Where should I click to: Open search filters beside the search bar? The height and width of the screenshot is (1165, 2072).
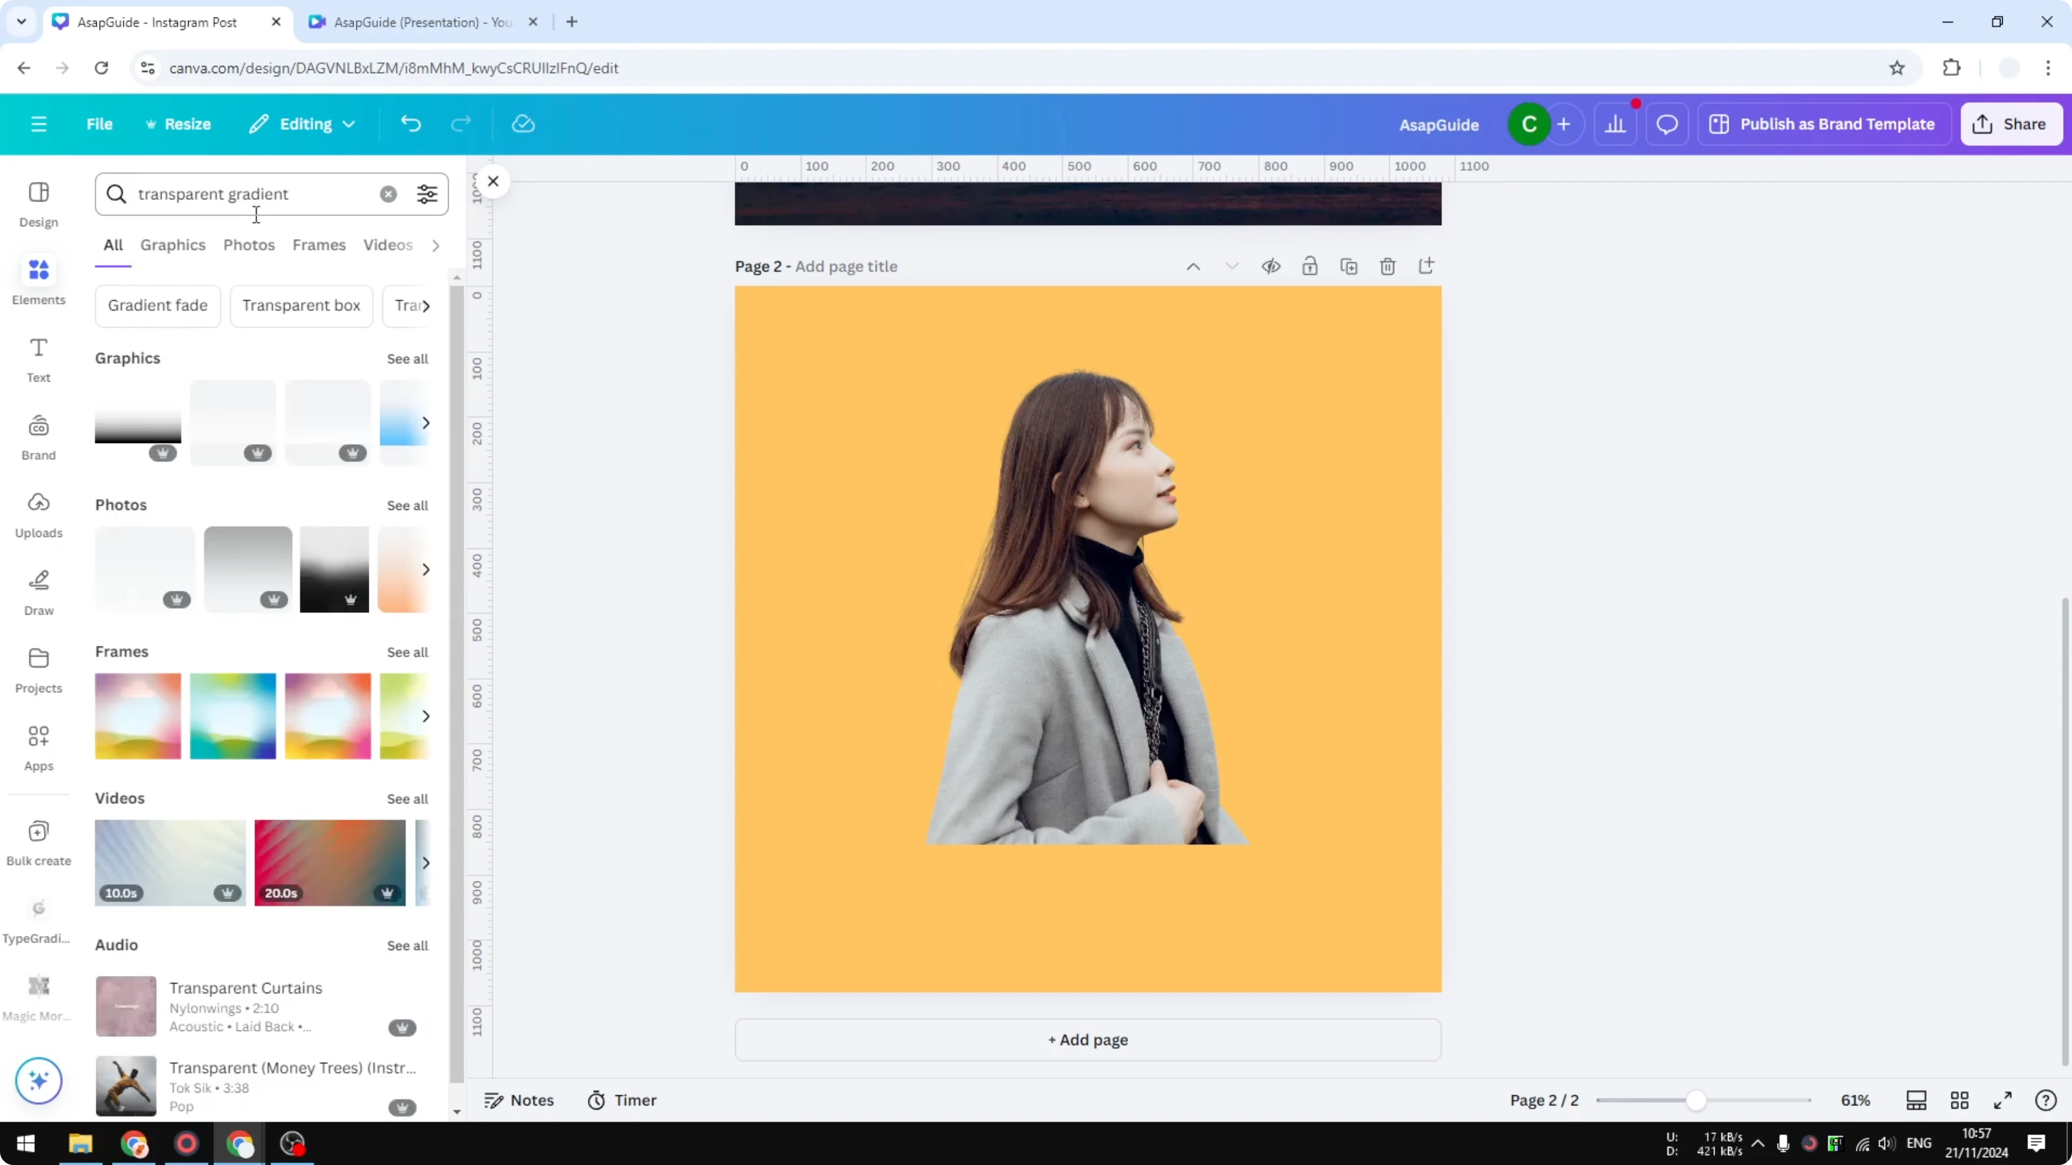coord(427,194)
